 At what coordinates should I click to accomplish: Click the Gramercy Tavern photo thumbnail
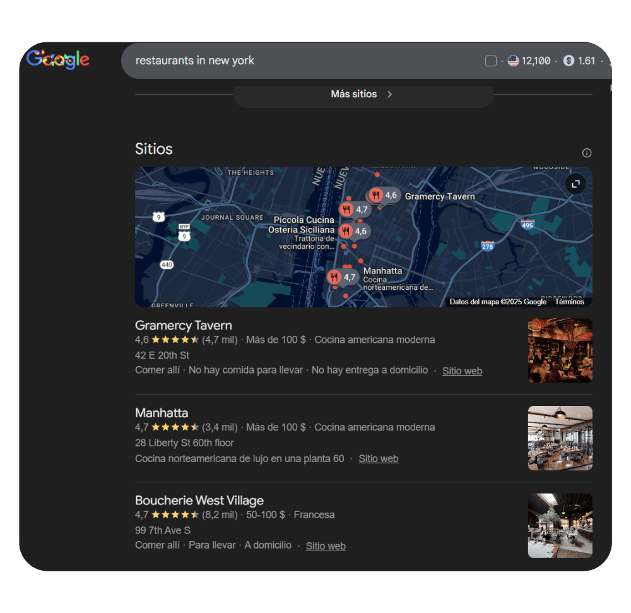pyautogui.click(x=560, y=350)
